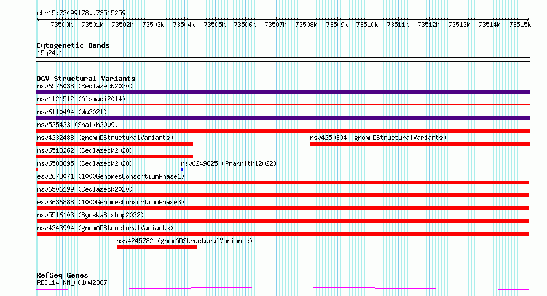Click the 73508k ruler tick label
The image size is (547, 296).
point(306,25)
